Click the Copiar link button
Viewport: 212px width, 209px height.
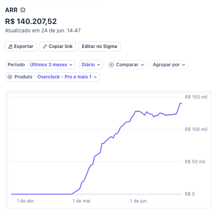pyautogui.click(x=57, y=46)
